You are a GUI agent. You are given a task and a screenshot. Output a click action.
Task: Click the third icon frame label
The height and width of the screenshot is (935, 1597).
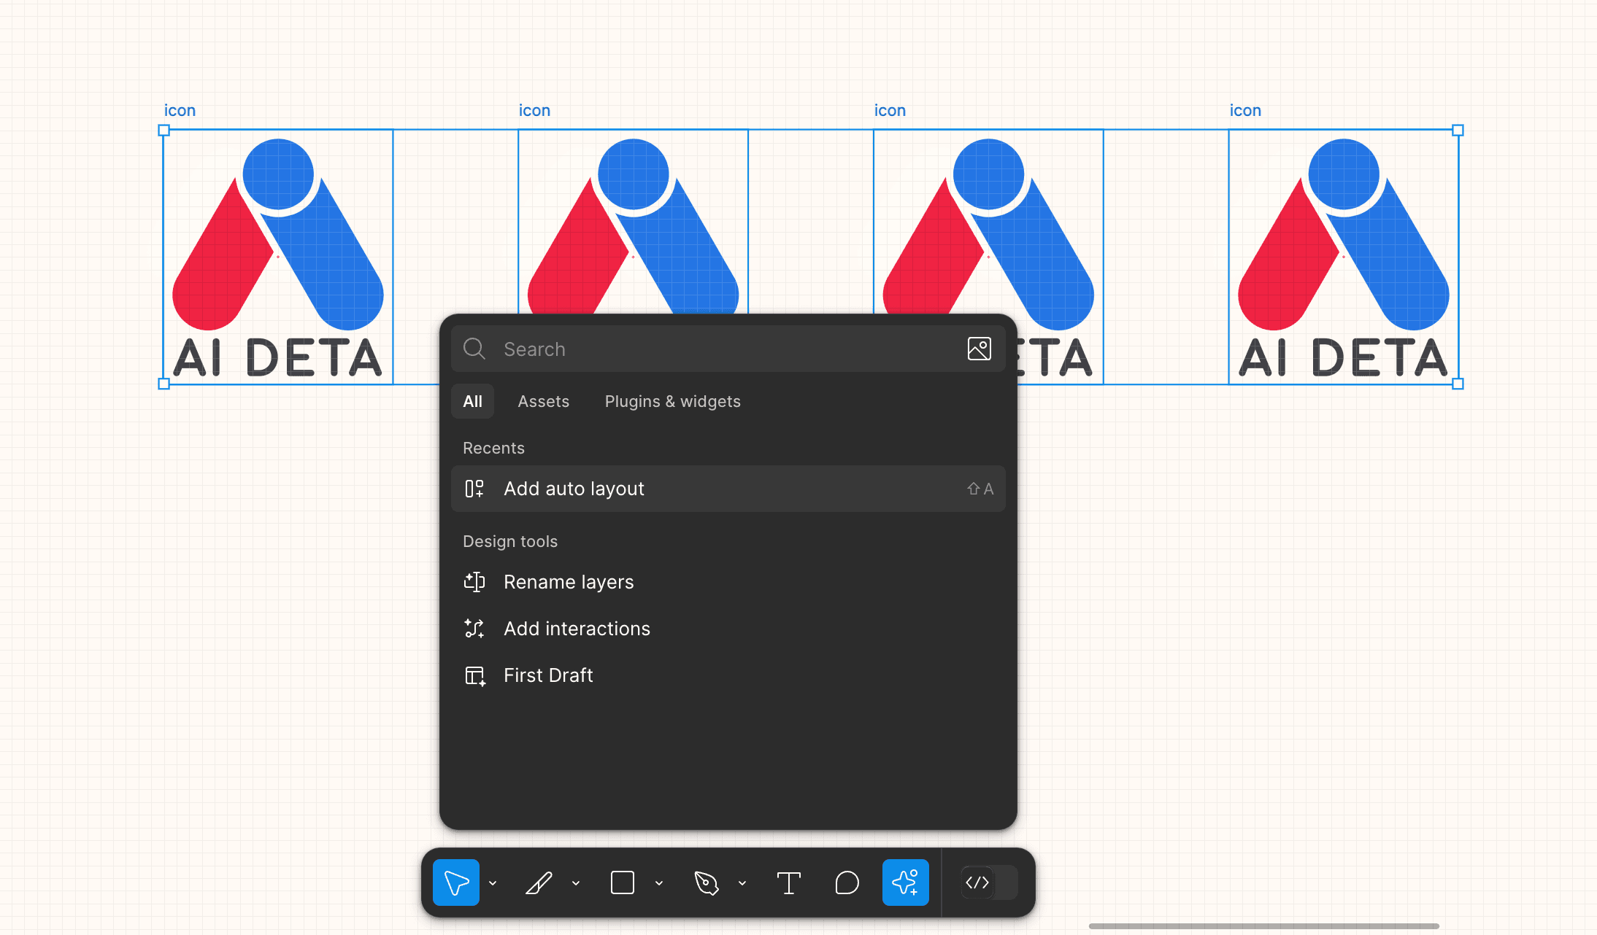(890, 110)
